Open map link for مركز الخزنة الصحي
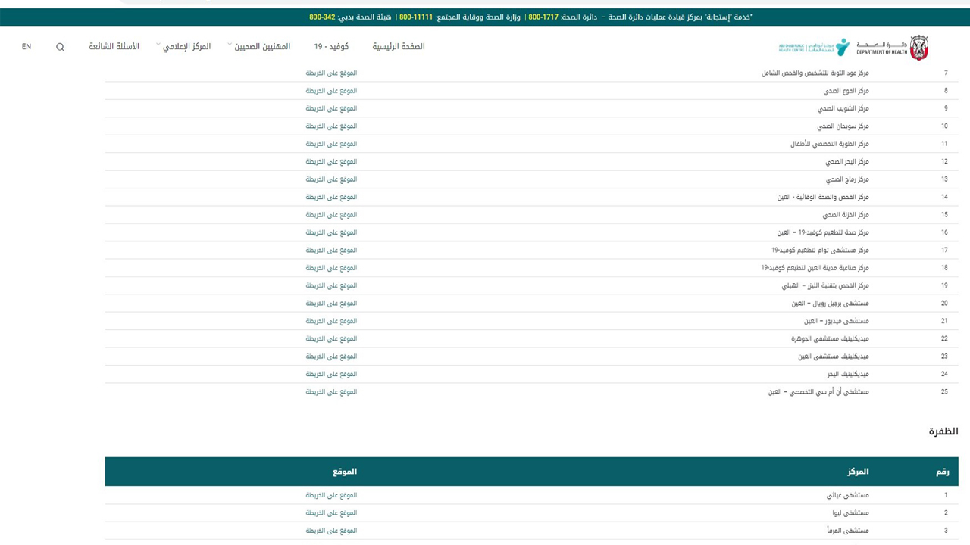This screenshot has width=970, height=545. [331, 215]
